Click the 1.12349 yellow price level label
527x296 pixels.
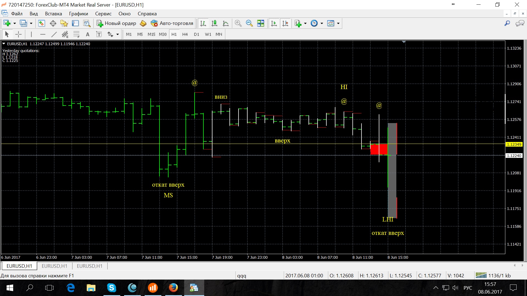click(514, 144)
